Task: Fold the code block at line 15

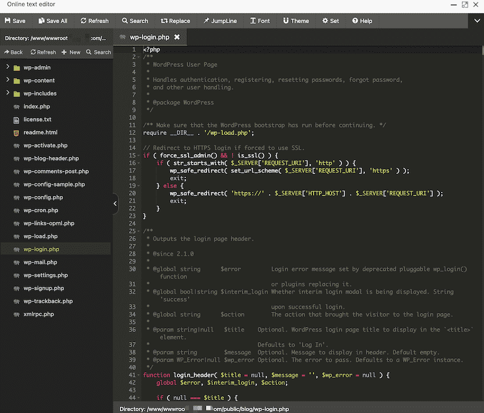Action: click(140, 156)
